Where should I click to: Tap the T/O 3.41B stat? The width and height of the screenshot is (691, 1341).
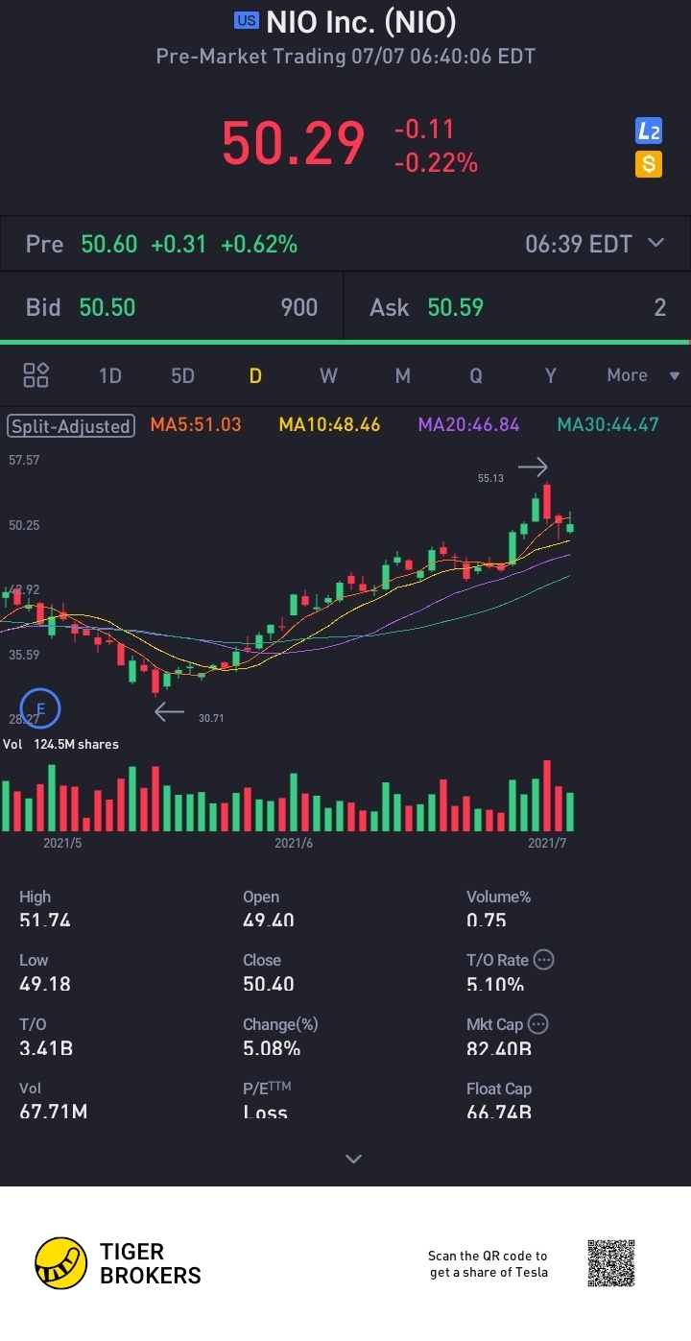point(46,1036)
